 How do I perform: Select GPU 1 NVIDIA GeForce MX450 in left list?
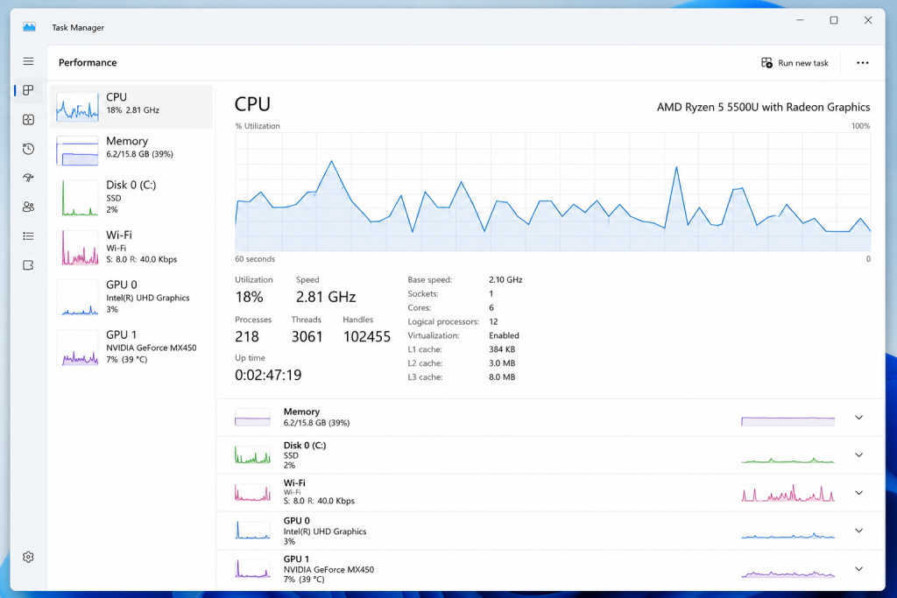click(x=131, y=347)
